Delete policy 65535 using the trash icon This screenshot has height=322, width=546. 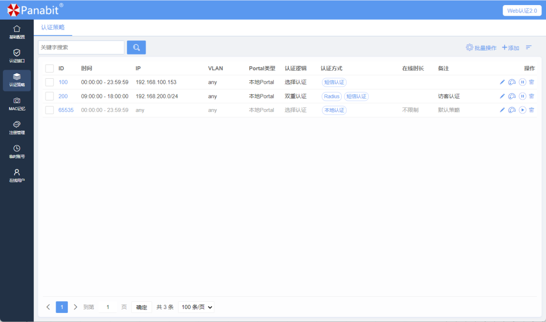(532, 110)
